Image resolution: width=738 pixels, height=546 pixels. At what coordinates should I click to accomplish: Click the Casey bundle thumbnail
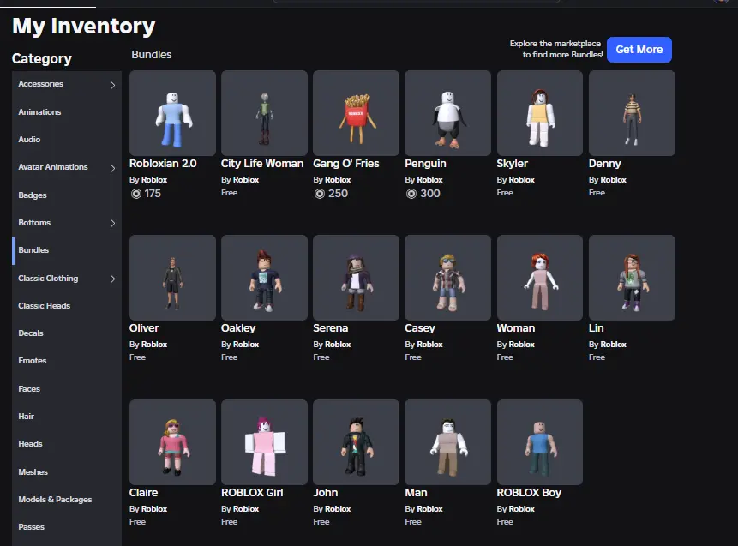click(x=447, y=278)
